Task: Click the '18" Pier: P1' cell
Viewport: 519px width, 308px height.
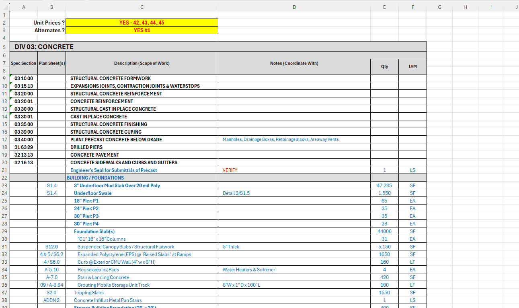Action: pyautogui.click(x=142, y=201)
